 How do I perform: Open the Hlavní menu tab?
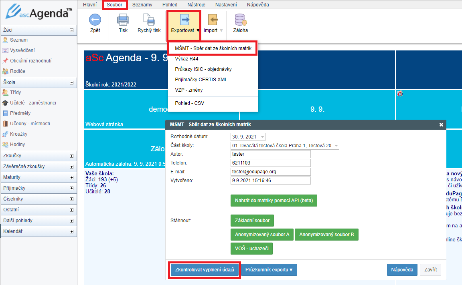[x=90, y=5]
